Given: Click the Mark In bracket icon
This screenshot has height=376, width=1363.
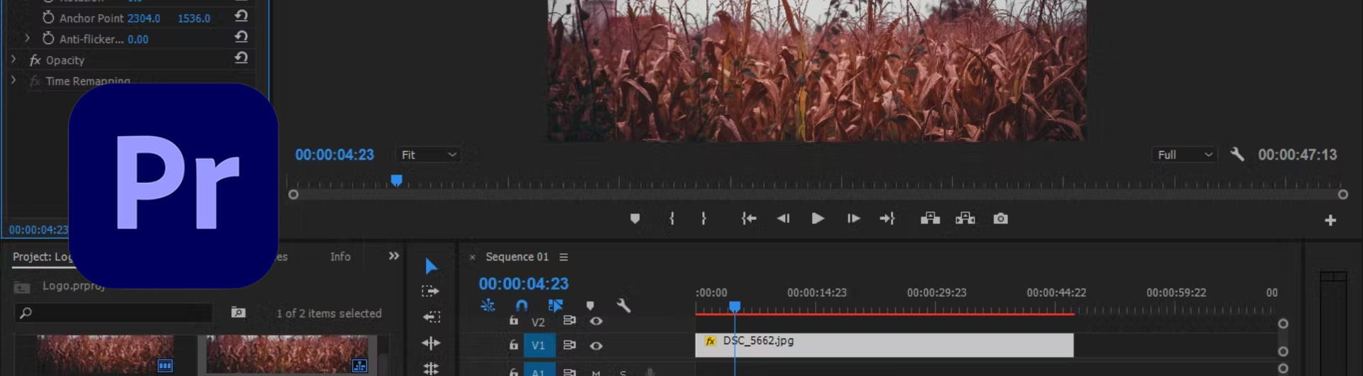Looking at the screenshot, I should point(672,219).
